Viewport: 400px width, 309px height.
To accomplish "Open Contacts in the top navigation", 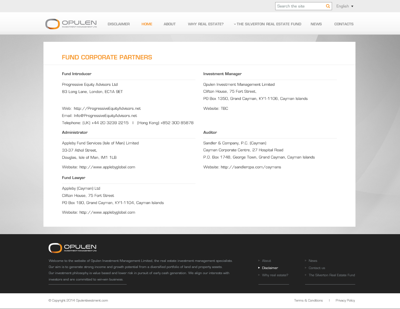I will tap(344, 24).
